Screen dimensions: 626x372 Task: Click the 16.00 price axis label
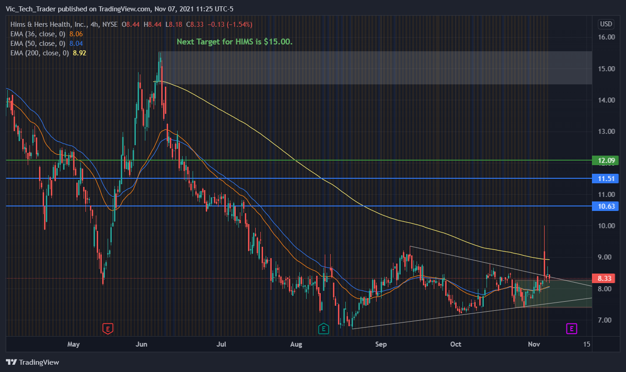pos(607,37)
